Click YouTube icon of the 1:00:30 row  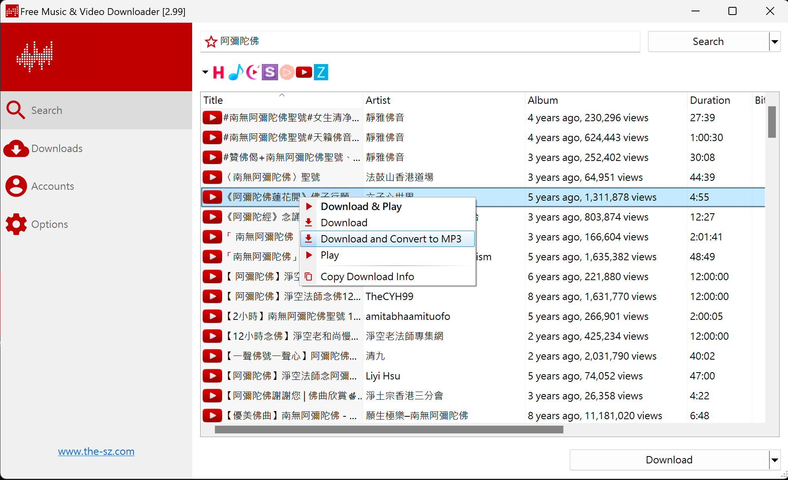click(x=212, y=137)
